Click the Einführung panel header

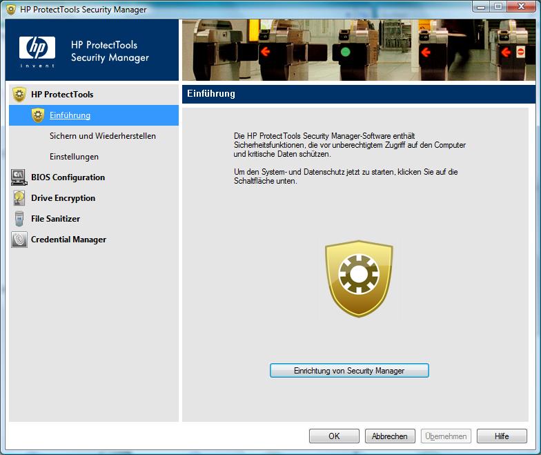359,94
